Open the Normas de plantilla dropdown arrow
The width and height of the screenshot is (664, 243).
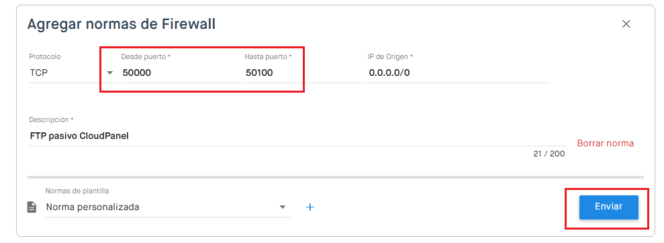click(x=283, y=207)
